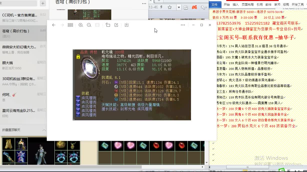Select left blue ring equipment slot
The width and height of the screenshot is (307, 172).
[x=61, y=157]
